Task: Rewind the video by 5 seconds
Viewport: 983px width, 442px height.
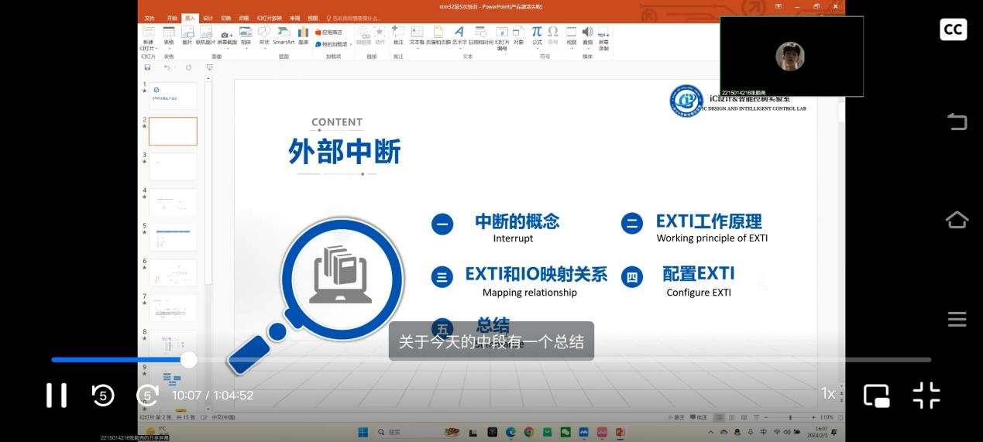Action: tap(103, 395)
